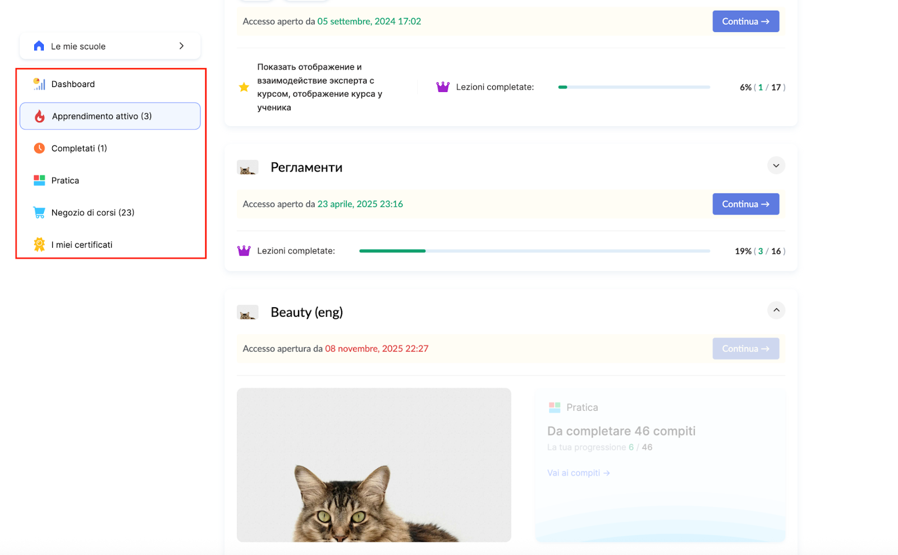Click the shopping cart Negozio icon
Image resolution: width=898 pixels, height=555 pixels.
tap(39, 212)
